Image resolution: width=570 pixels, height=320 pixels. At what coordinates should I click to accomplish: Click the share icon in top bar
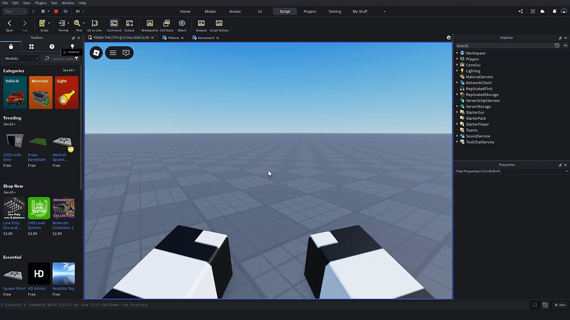520,11
